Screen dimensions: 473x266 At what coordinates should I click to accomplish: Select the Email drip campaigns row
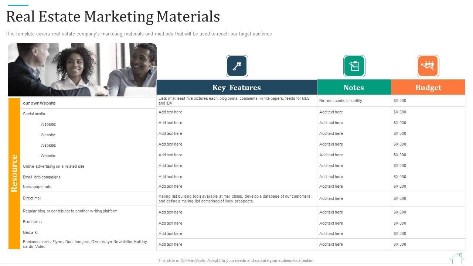point(42,177)
